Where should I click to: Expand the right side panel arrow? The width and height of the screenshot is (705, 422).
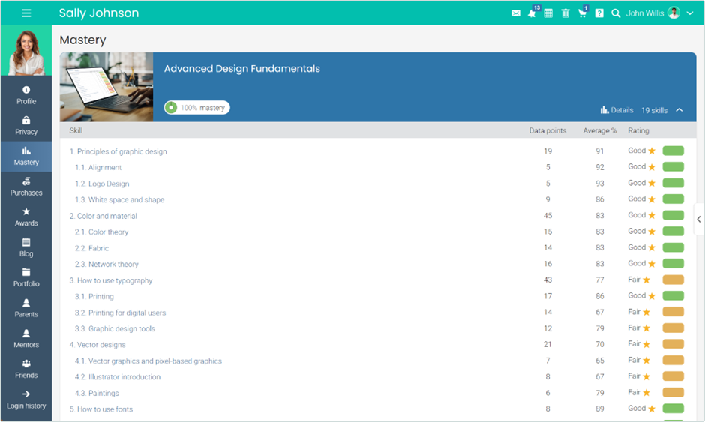699,220
